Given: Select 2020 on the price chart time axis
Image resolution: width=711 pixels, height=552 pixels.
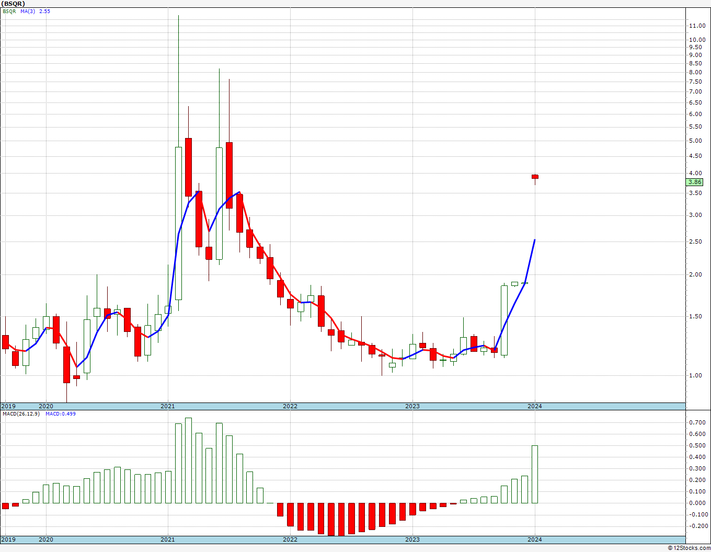Looking at the screenshot, I should pyautogui.click(x=46, y=406).
